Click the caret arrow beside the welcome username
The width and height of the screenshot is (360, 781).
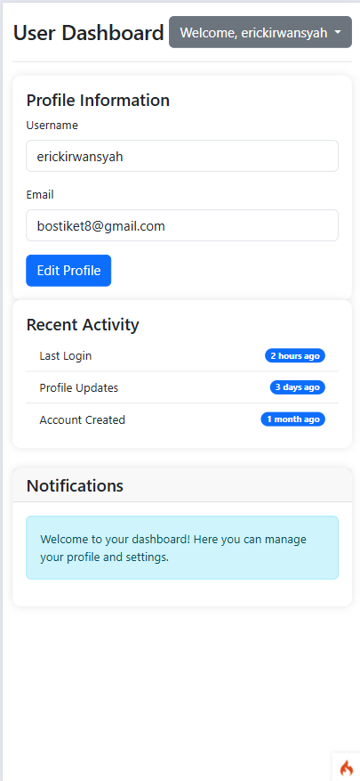click(338, 32)
